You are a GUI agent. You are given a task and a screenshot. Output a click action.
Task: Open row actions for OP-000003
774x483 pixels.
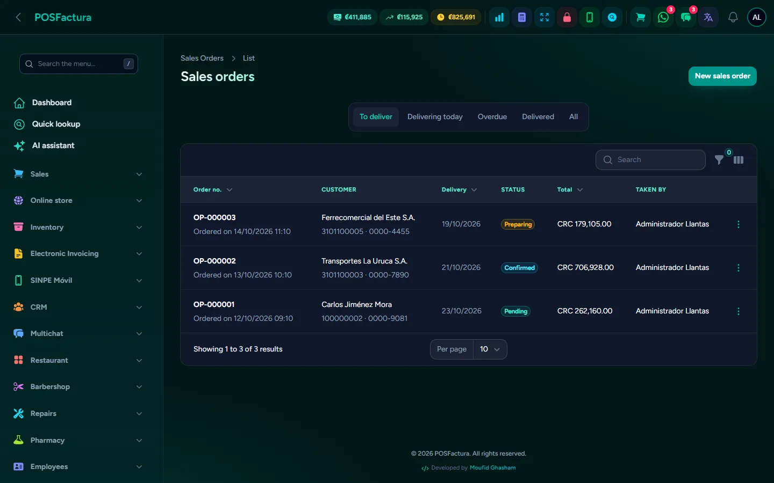(739, 224)
